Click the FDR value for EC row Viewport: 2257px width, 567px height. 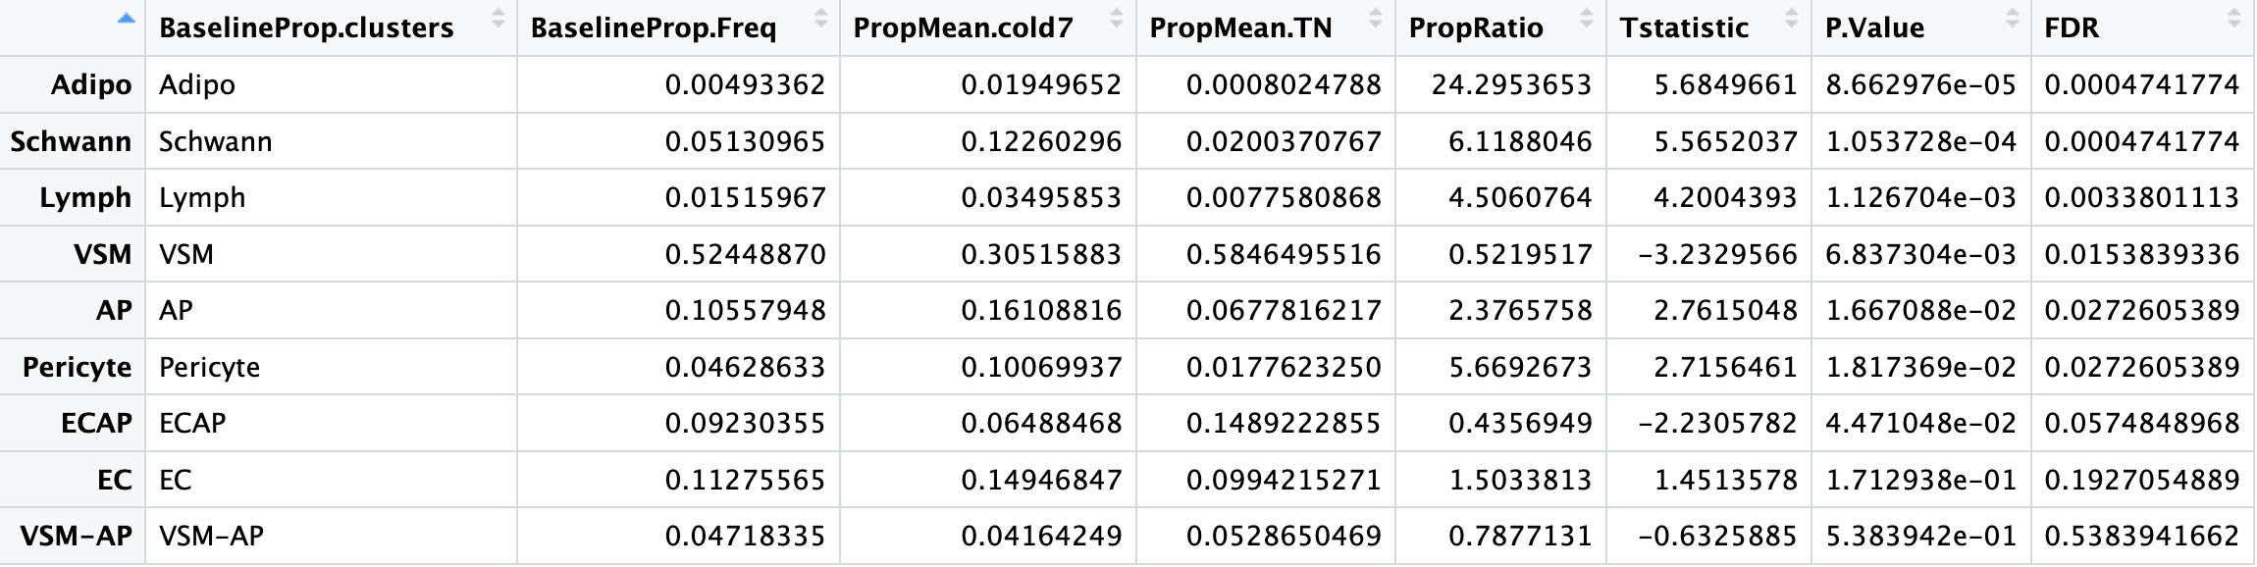[x=2141, y=480]
